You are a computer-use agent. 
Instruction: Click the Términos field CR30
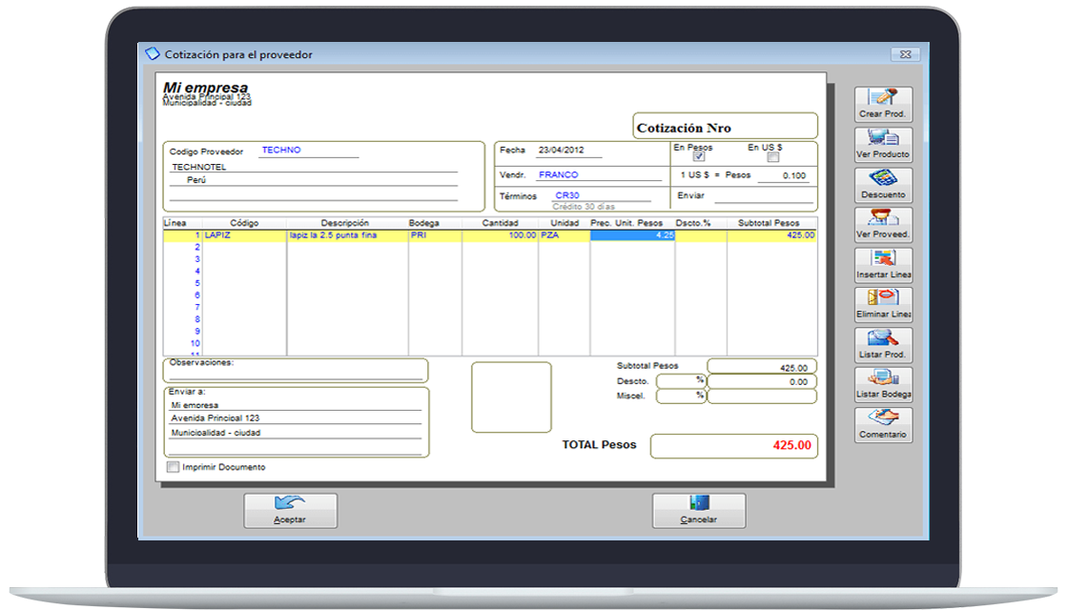(601, 195)
